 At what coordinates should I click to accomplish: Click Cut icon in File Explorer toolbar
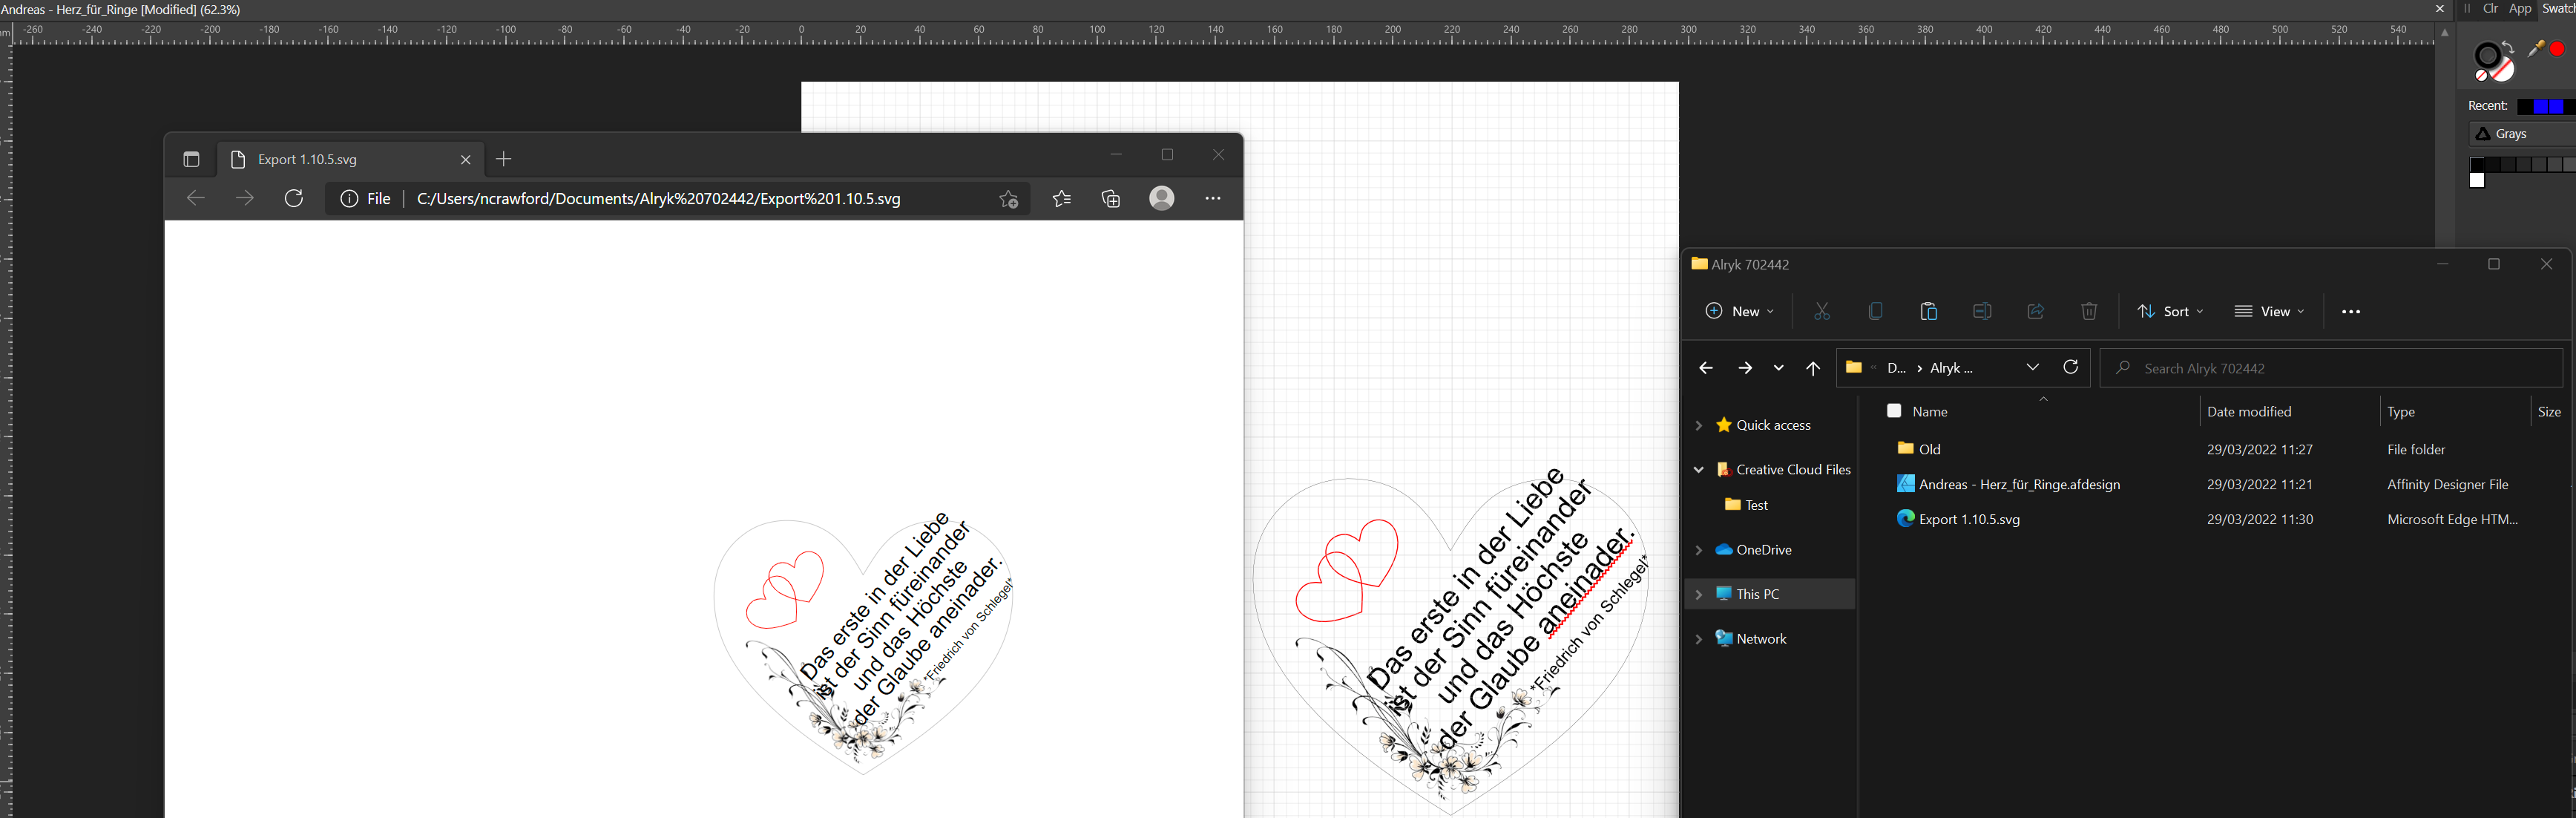coord(1822,311)
